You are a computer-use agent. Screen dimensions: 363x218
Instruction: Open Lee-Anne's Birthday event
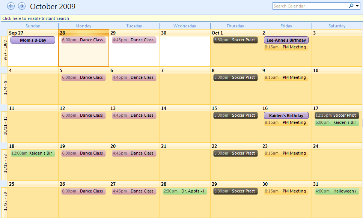pos(286,40)
